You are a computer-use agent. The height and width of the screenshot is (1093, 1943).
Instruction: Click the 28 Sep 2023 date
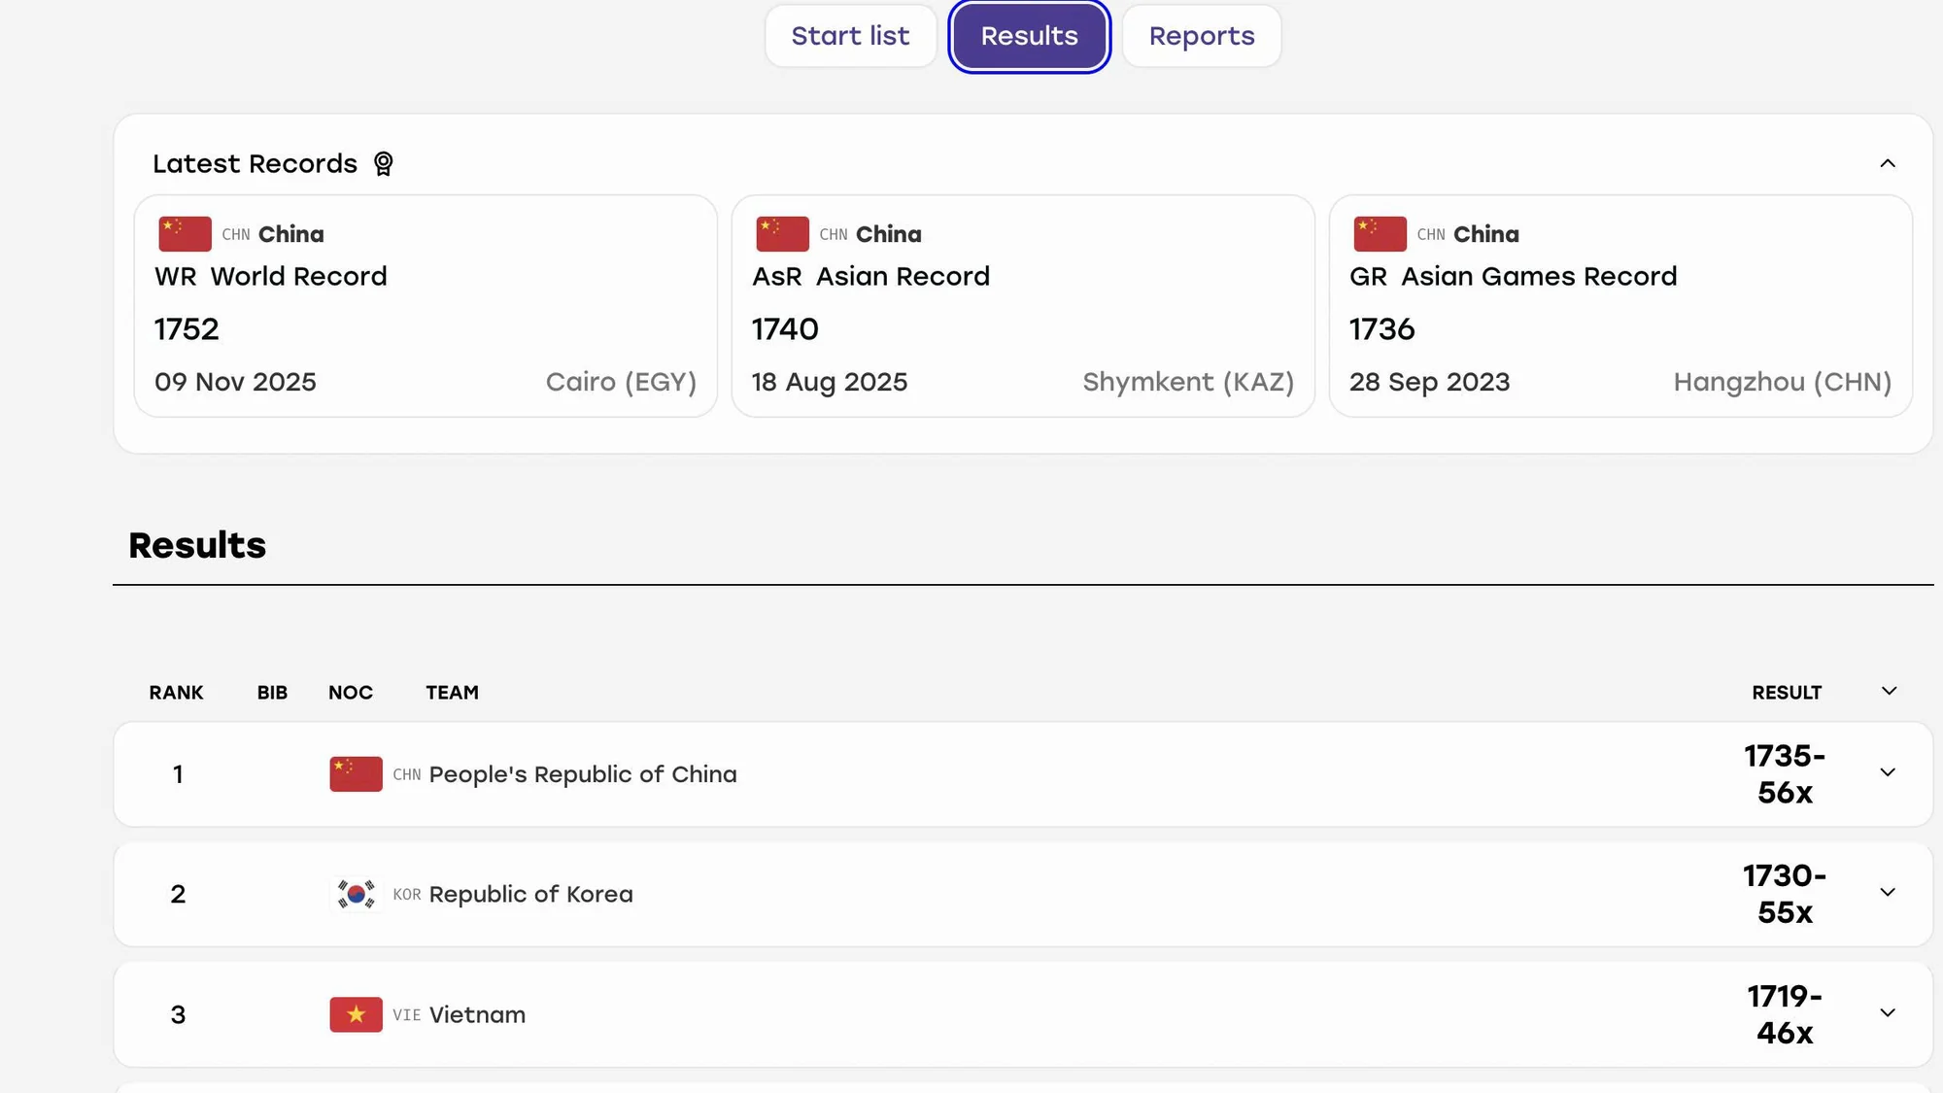[x=1430, y=382]
